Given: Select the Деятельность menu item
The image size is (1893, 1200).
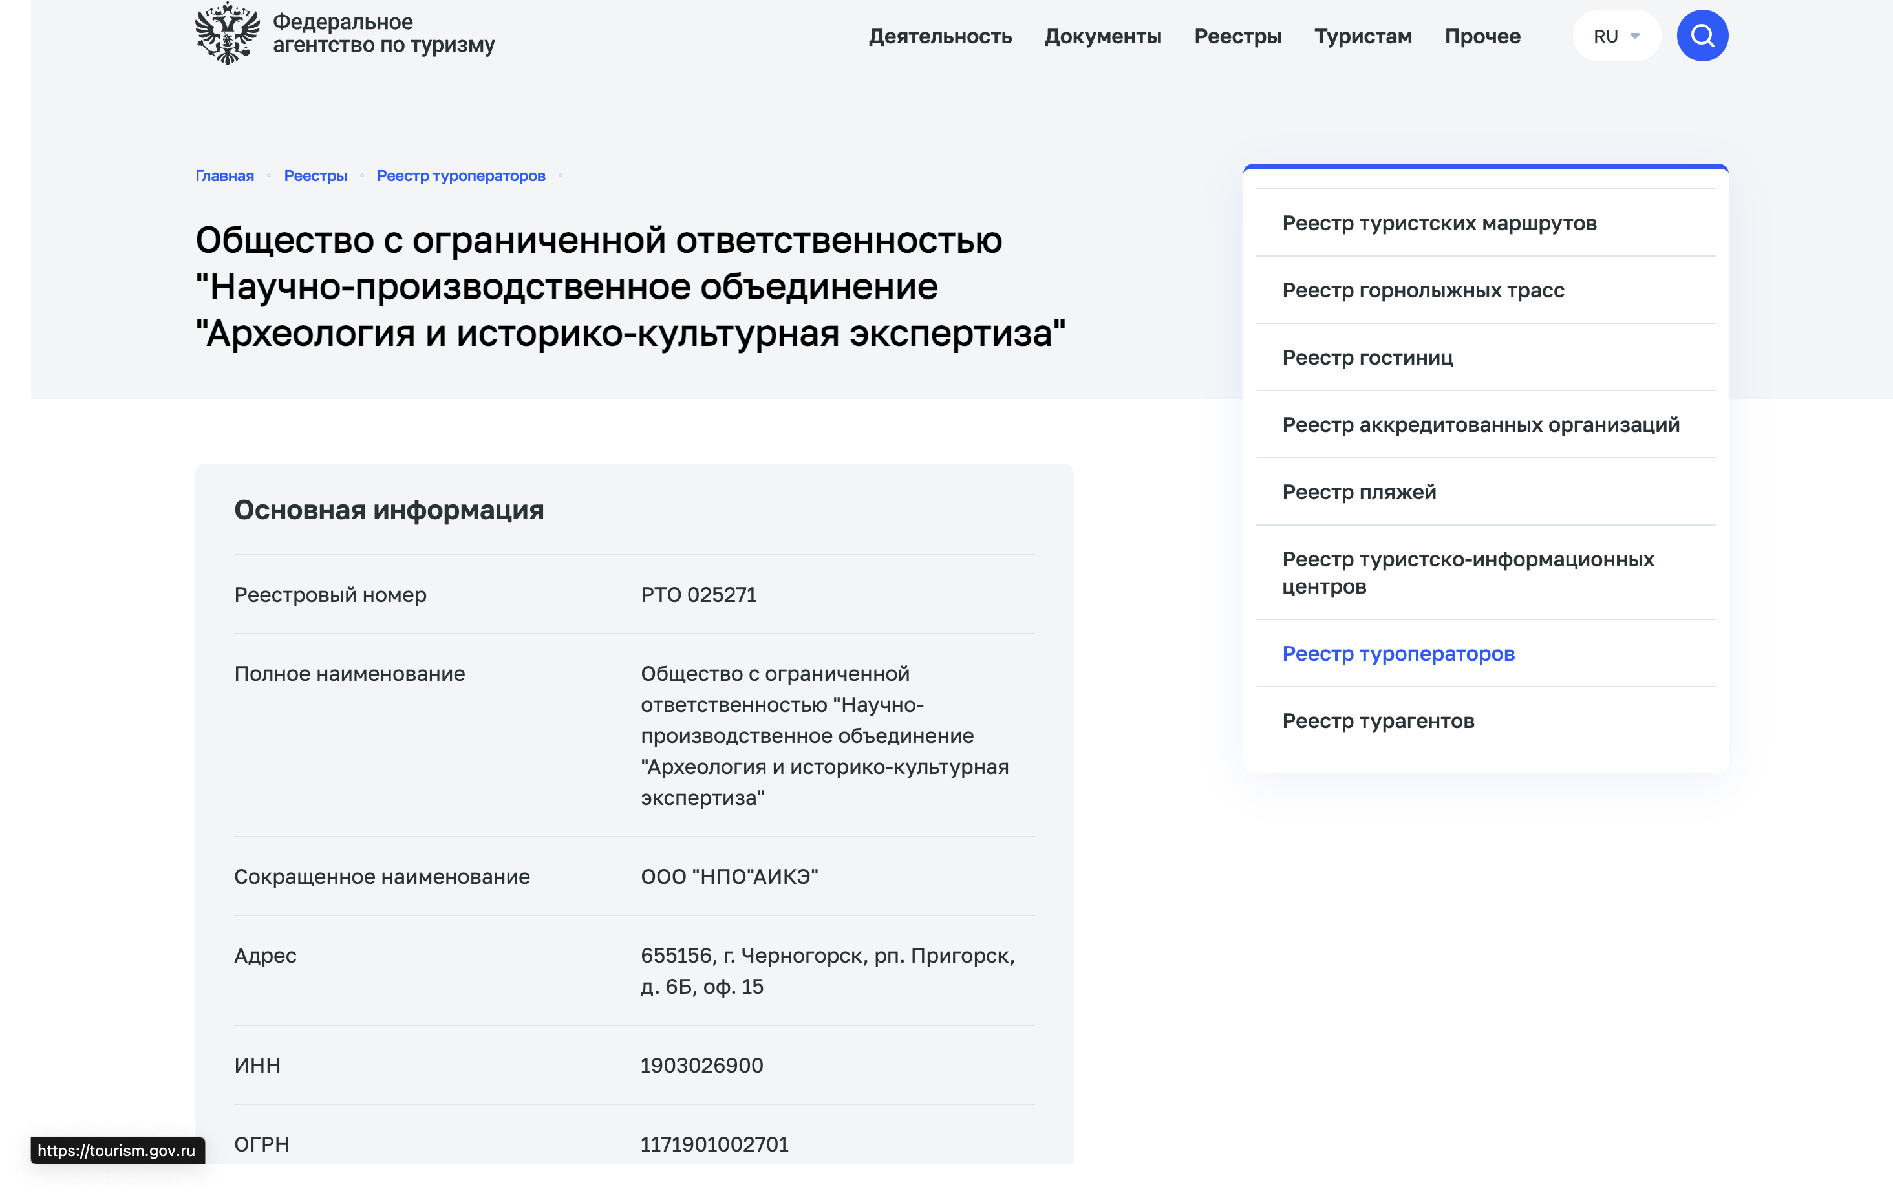Looking at the screenshot, I should coord(940,36).
